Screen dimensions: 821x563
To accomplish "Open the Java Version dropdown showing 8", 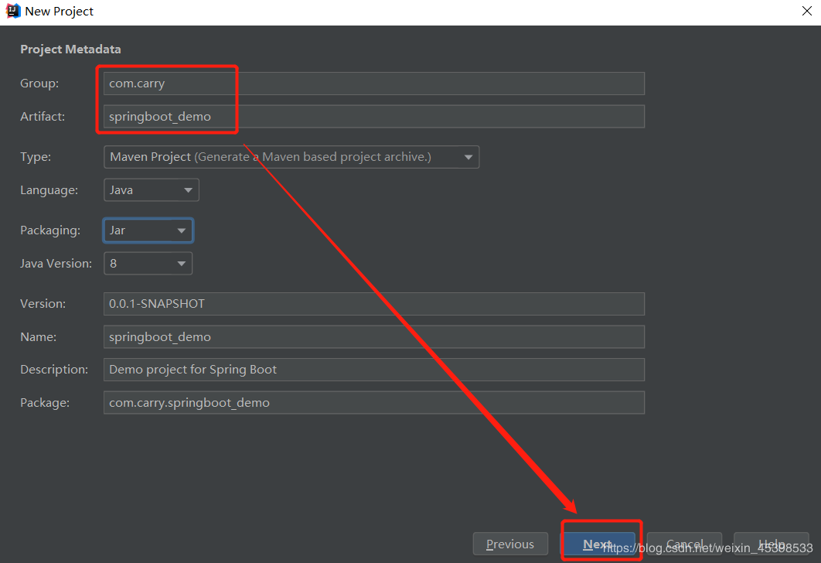I will pyautogui.click(x=148, y=264).
